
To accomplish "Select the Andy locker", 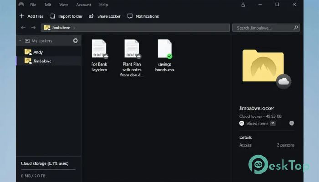I will tap(49, 52).
